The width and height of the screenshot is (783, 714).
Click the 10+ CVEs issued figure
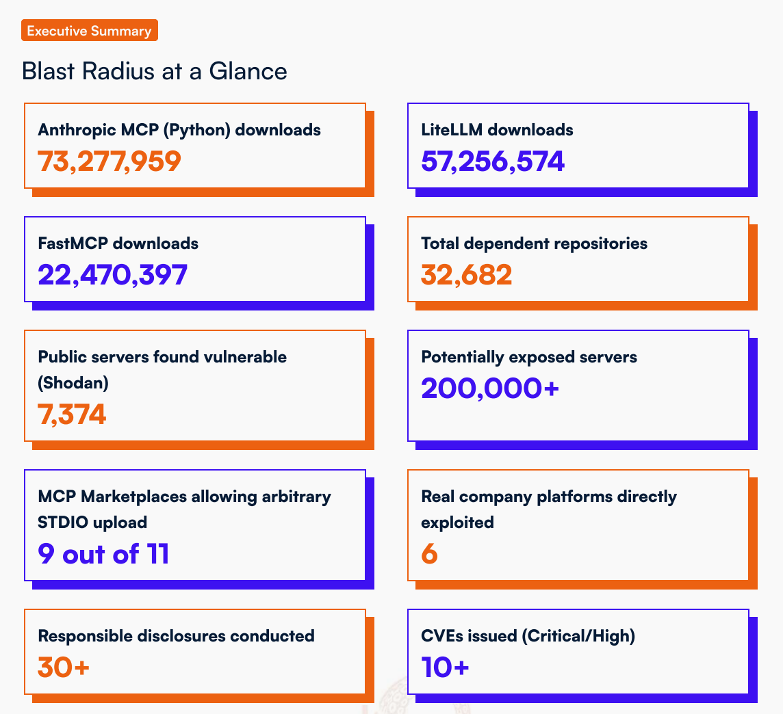point(445,667)
